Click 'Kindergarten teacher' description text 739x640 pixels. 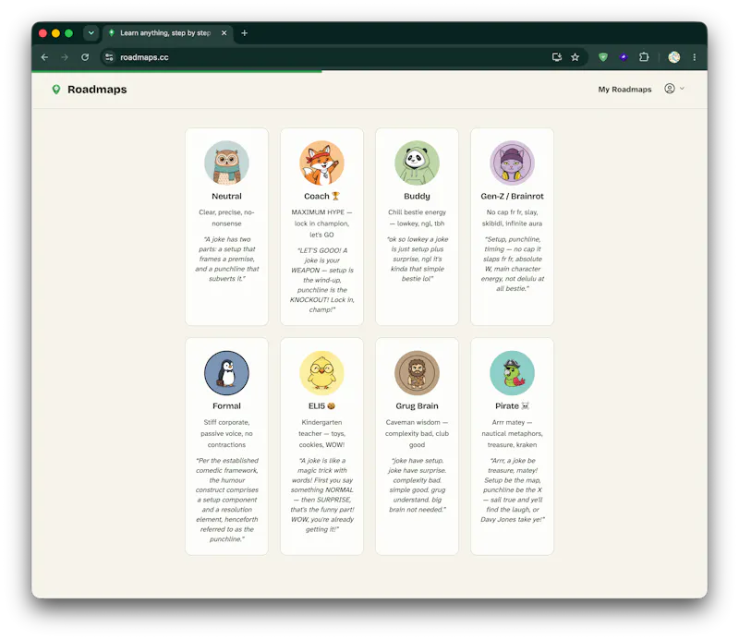(x=321, y=433)
